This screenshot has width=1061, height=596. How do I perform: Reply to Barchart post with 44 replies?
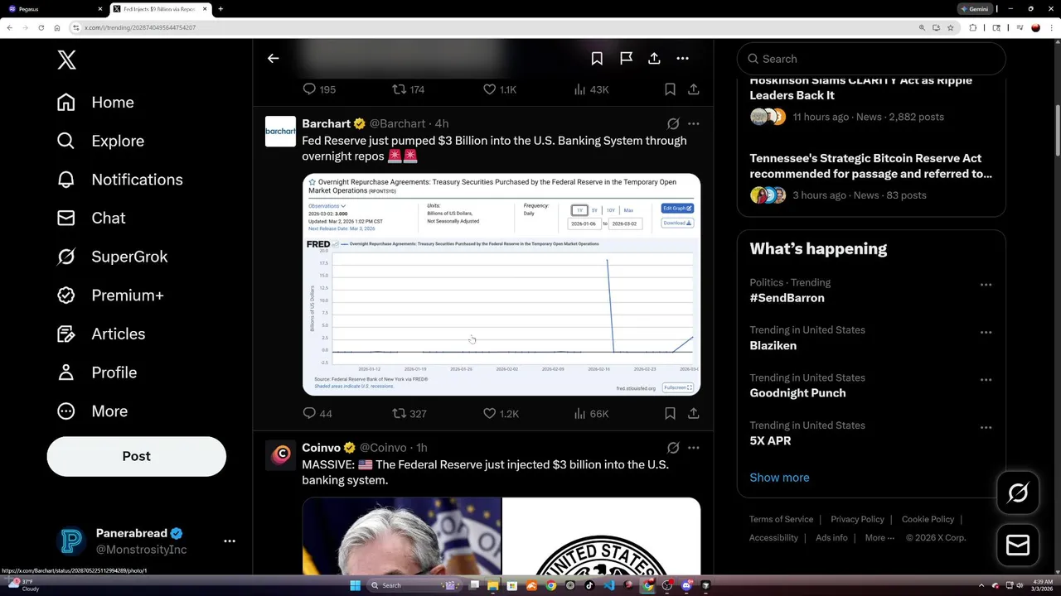317,413
